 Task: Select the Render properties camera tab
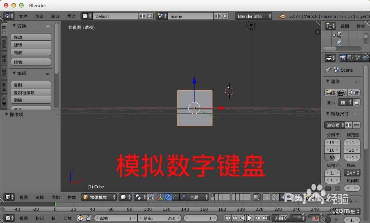pos(343,58)
